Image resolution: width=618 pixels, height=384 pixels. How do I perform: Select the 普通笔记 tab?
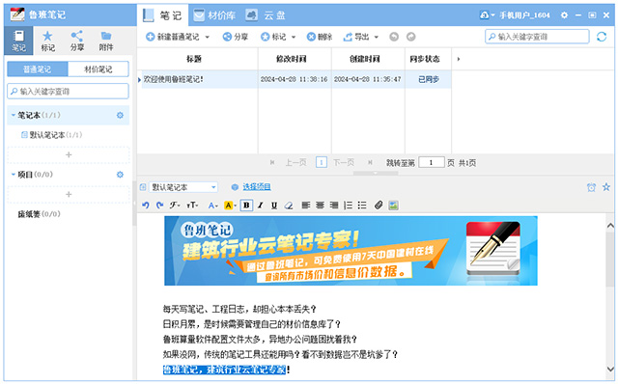click(38, 69)
